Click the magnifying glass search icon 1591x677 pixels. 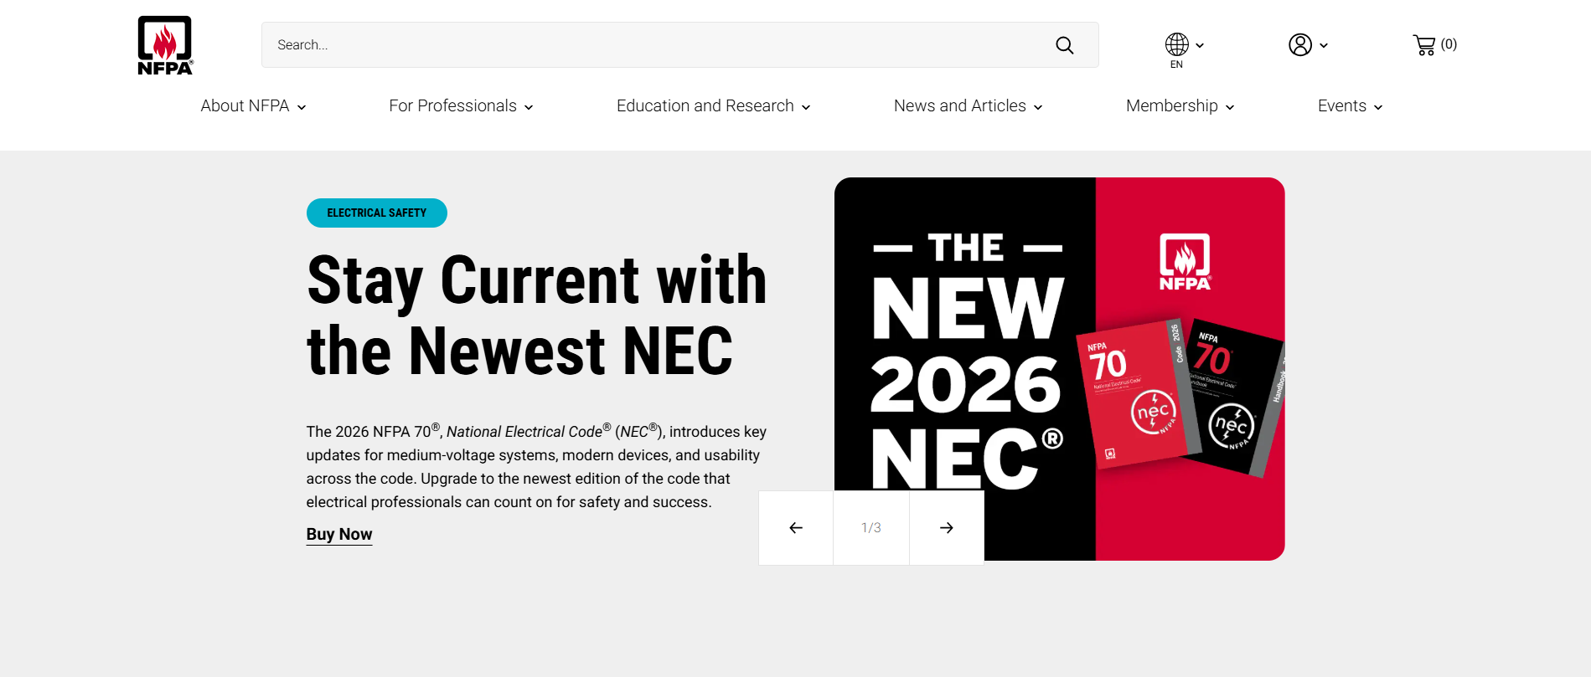(1064, 45)
